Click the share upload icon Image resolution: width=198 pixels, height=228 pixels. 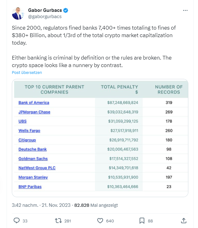point(184,221)
